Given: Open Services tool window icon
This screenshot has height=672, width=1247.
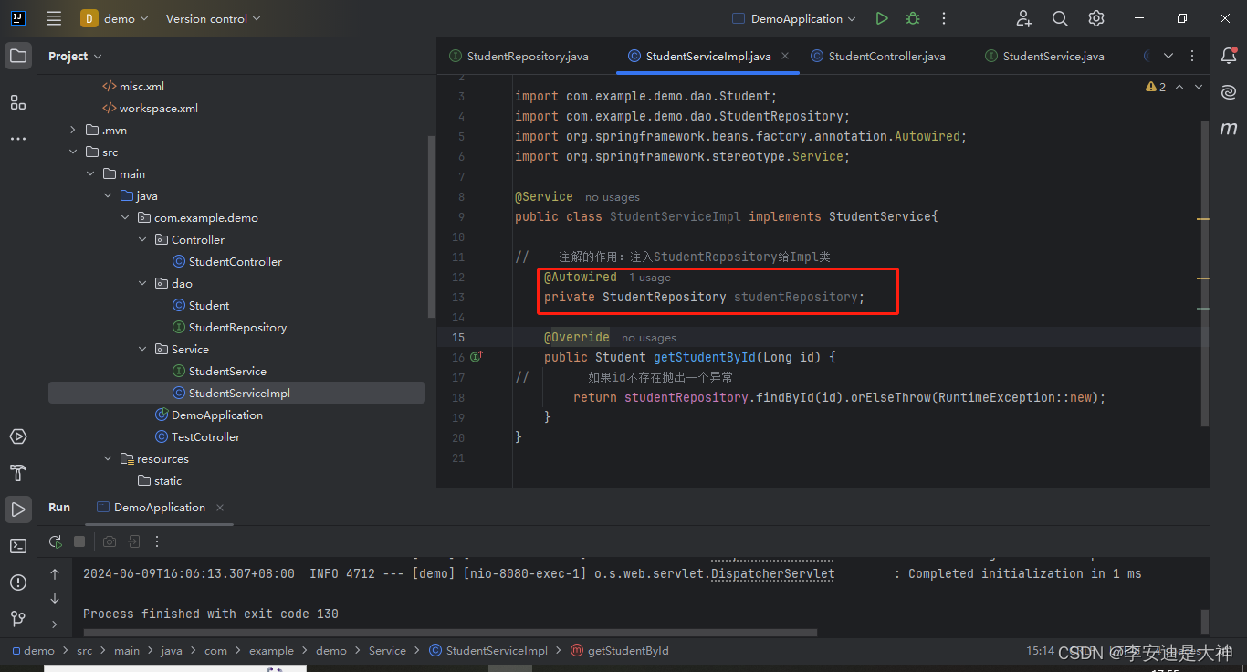Looking at the screenshot, I should coord(18,436).
